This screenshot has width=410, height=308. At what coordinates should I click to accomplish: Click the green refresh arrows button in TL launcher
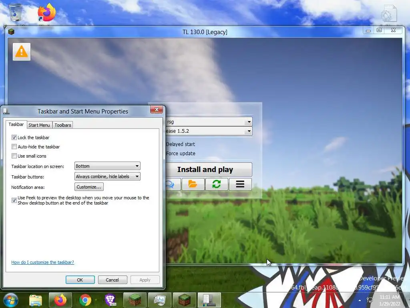pos(217,184)
